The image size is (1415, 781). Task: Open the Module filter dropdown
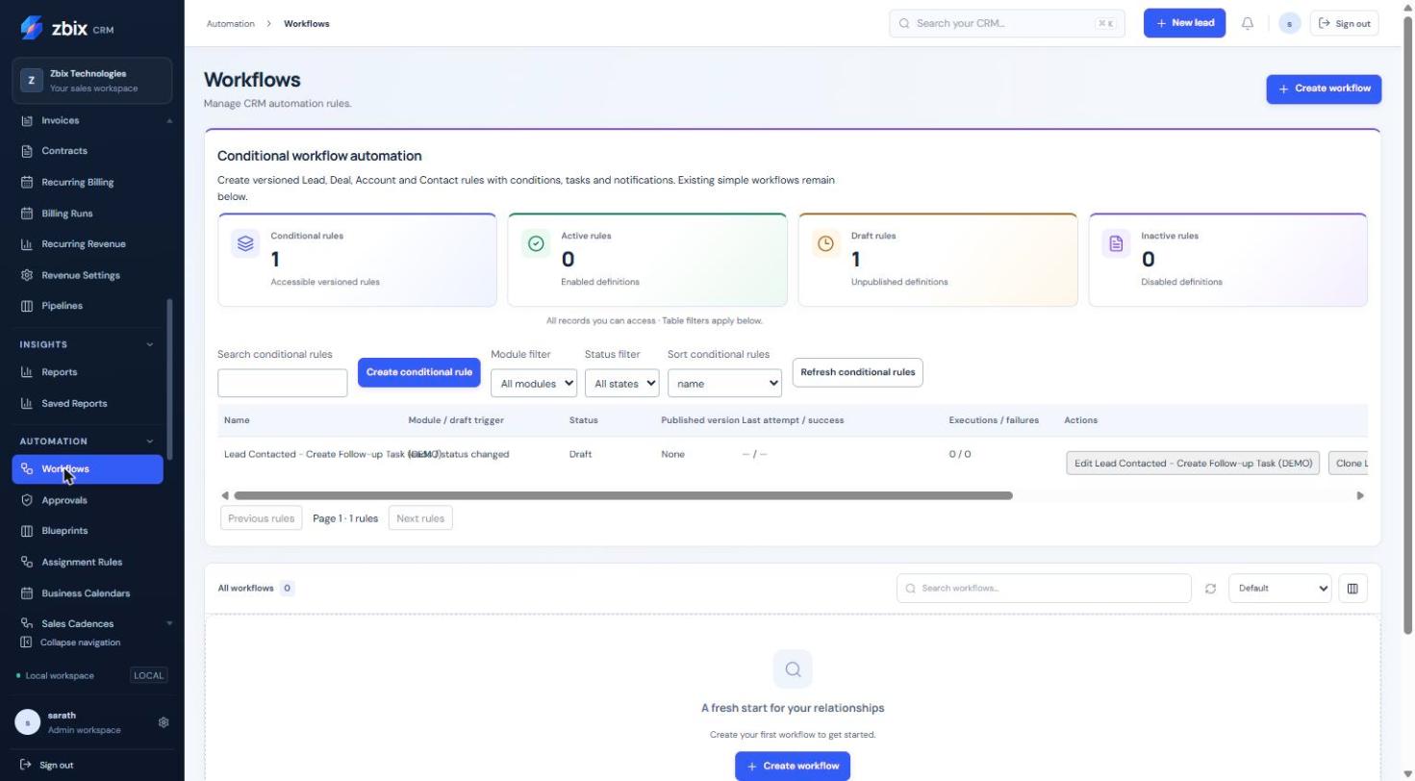(534, 383)
